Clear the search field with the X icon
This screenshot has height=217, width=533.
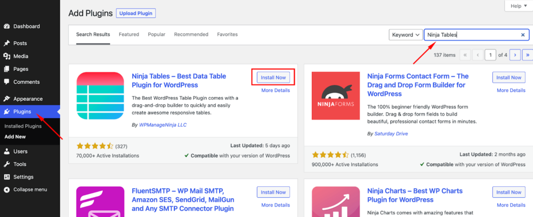(523, 35)
